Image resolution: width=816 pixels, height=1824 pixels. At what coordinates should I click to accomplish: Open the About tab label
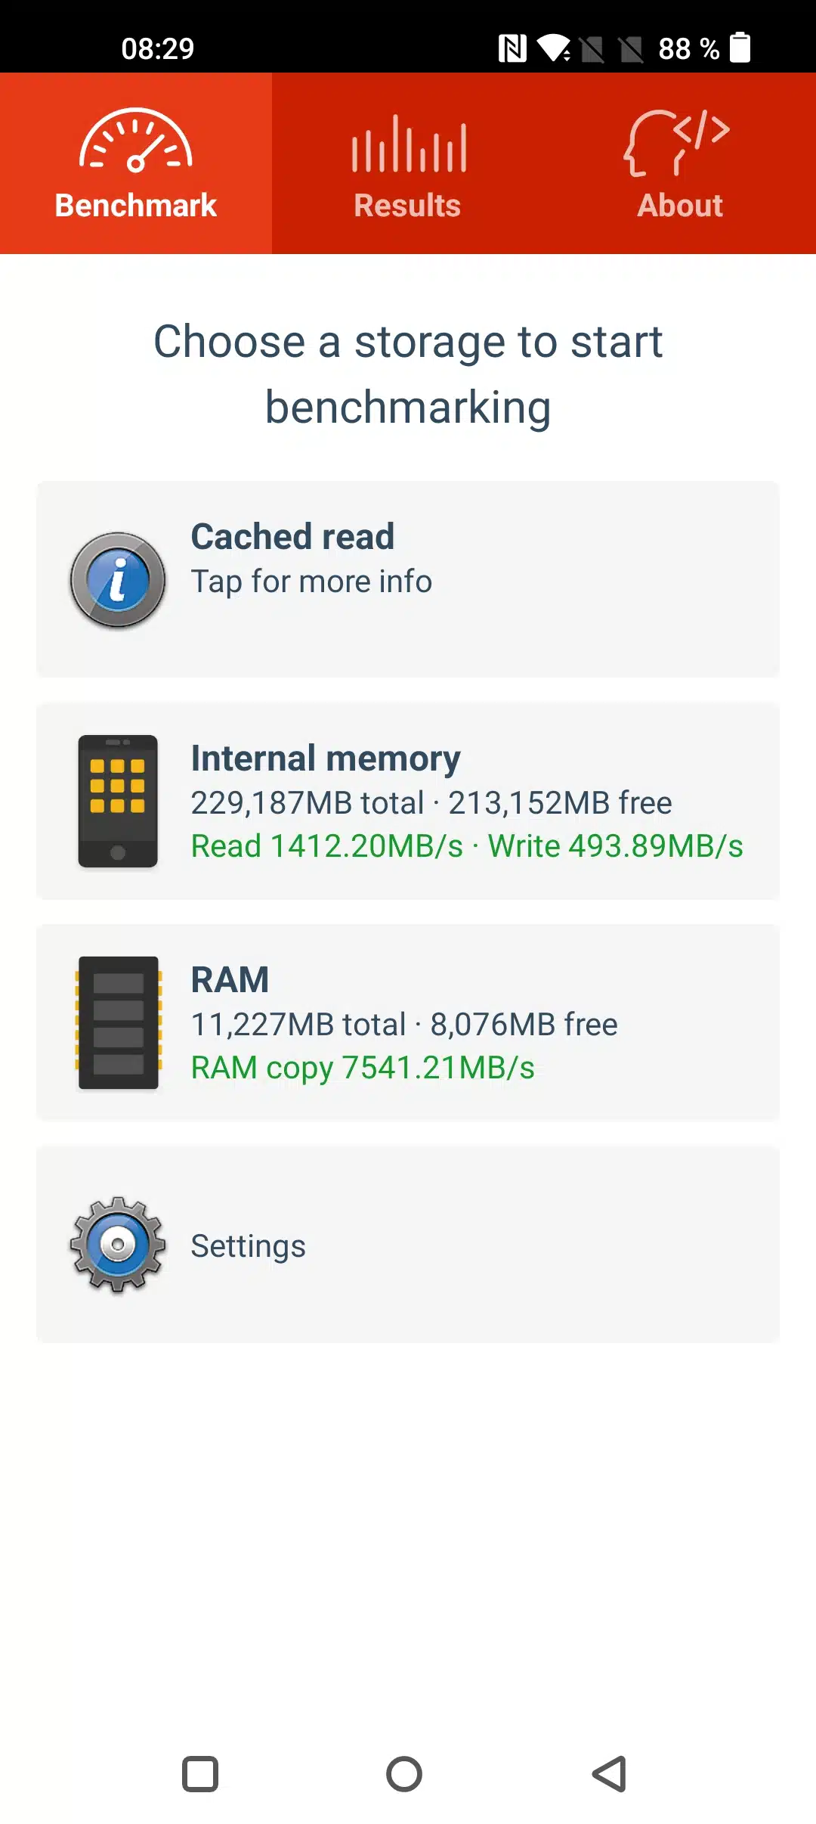(679, 206)
